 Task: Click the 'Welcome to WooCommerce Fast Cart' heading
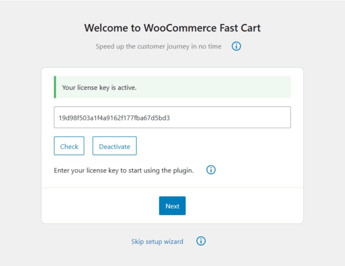[x=172, y=28]
